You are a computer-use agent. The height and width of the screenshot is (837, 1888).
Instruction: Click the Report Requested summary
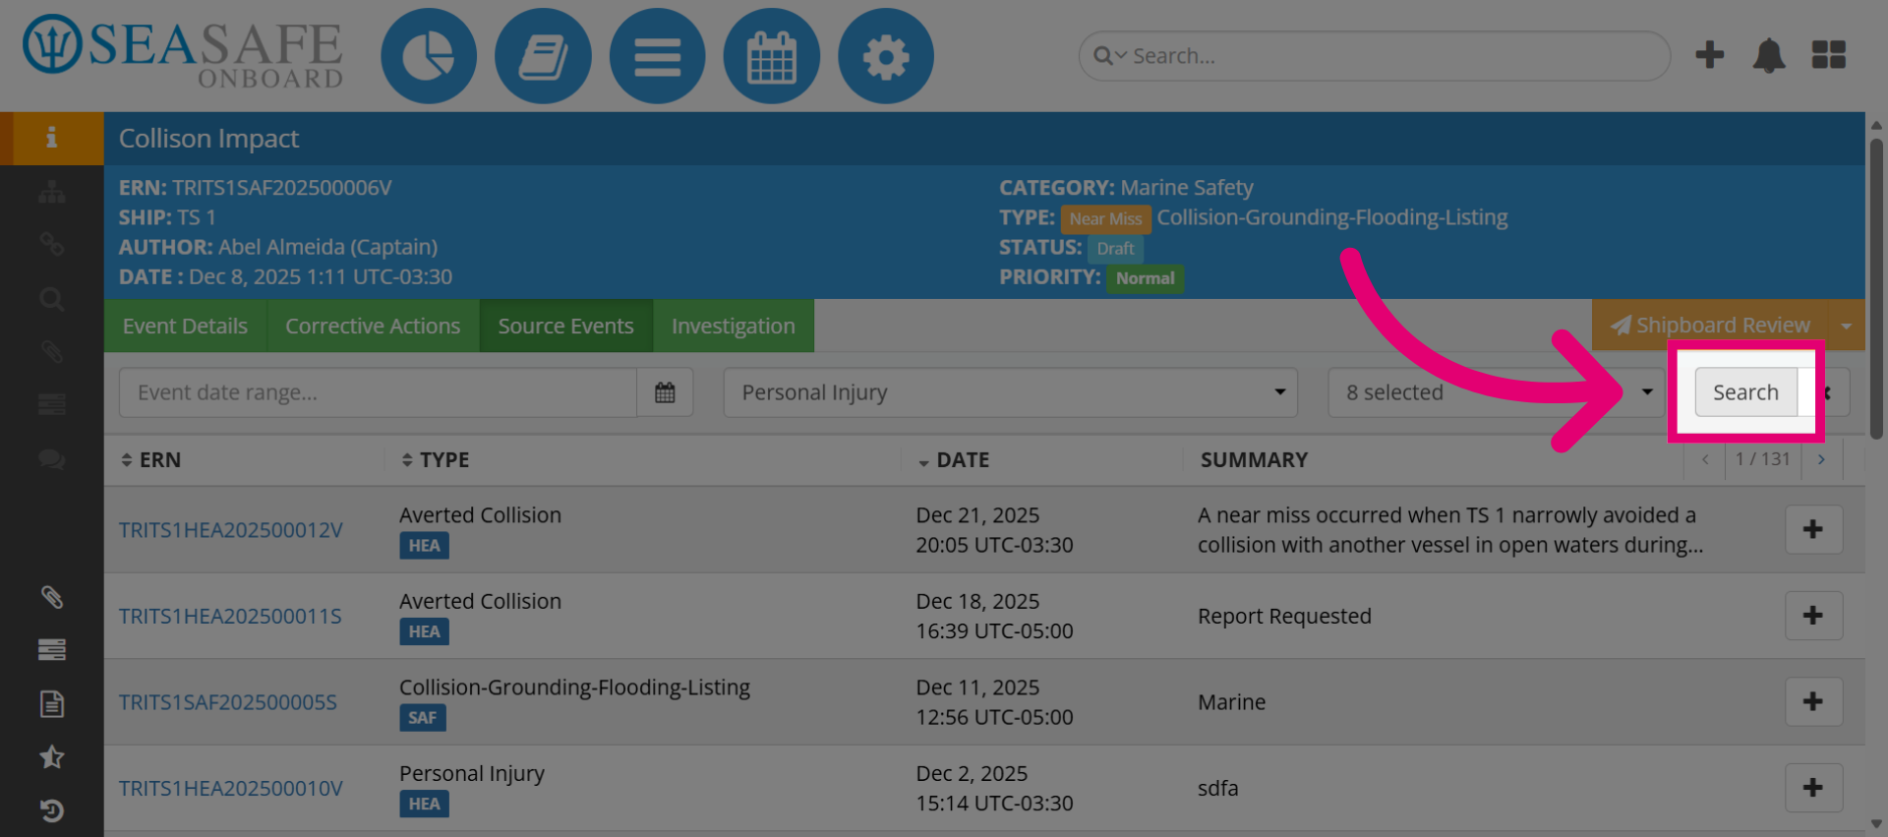click(x=1284, y=616)
